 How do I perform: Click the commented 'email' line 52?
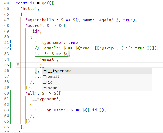click(97, 48)
